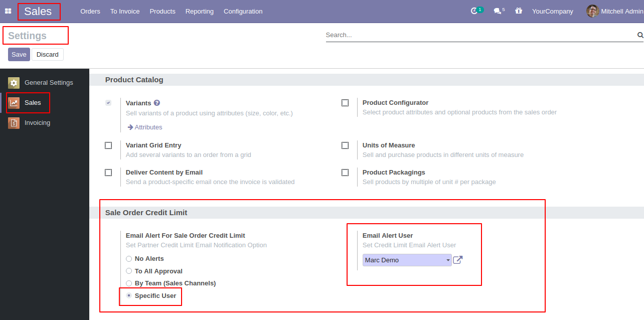Click 'Set Partner Credit Limit Email Notification Option'
Viewport: 644px width, 320px height.
196,245
